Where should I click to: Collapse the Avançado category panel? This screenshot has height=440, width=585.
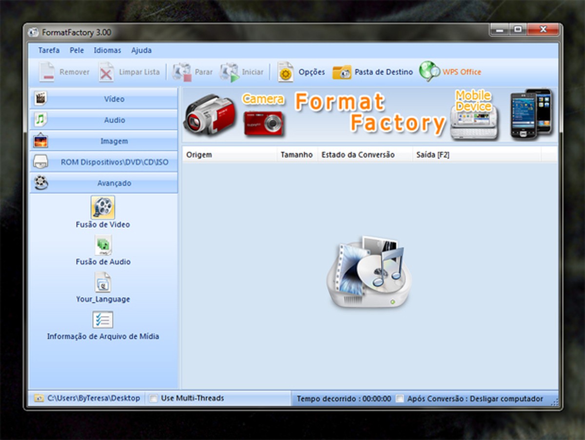[x=103, y=183]
